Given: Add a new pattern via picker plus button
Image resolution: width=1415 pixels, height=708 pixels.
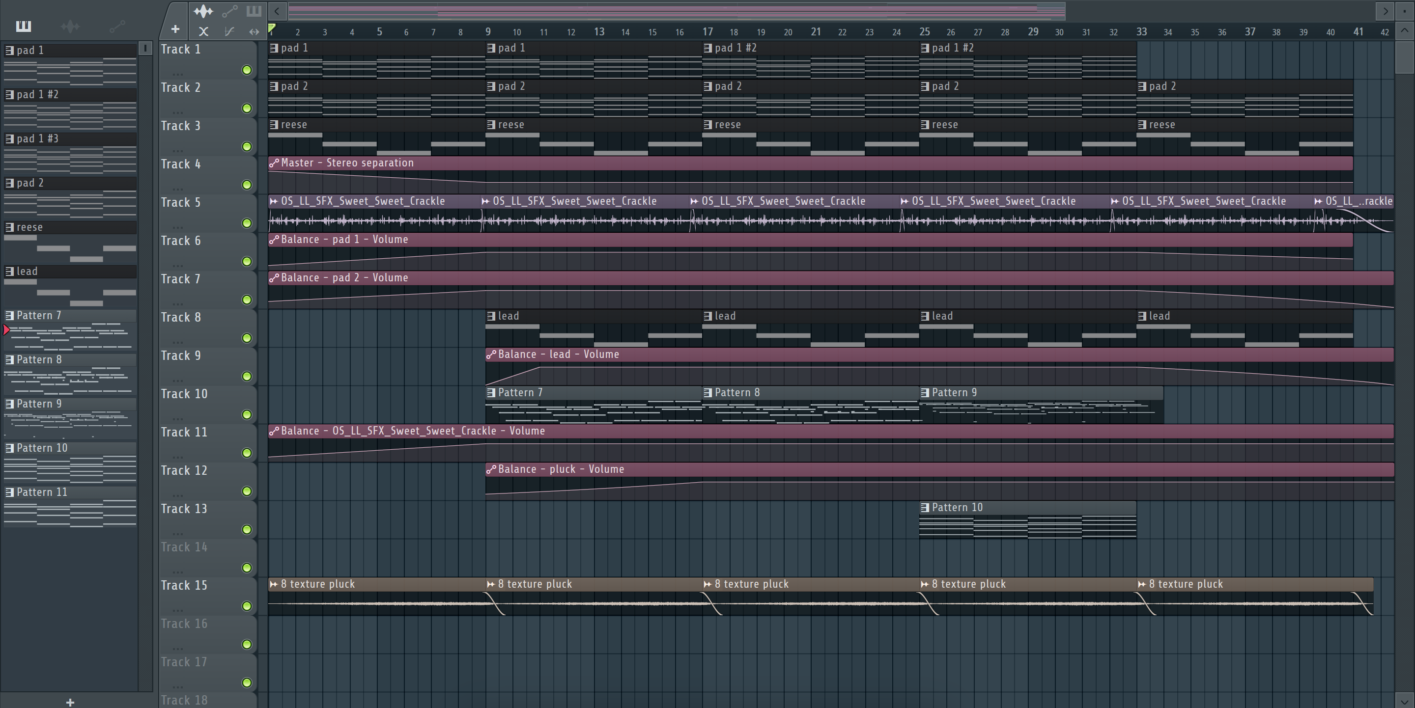Looking at the screenshot, I should coord(70,702).
